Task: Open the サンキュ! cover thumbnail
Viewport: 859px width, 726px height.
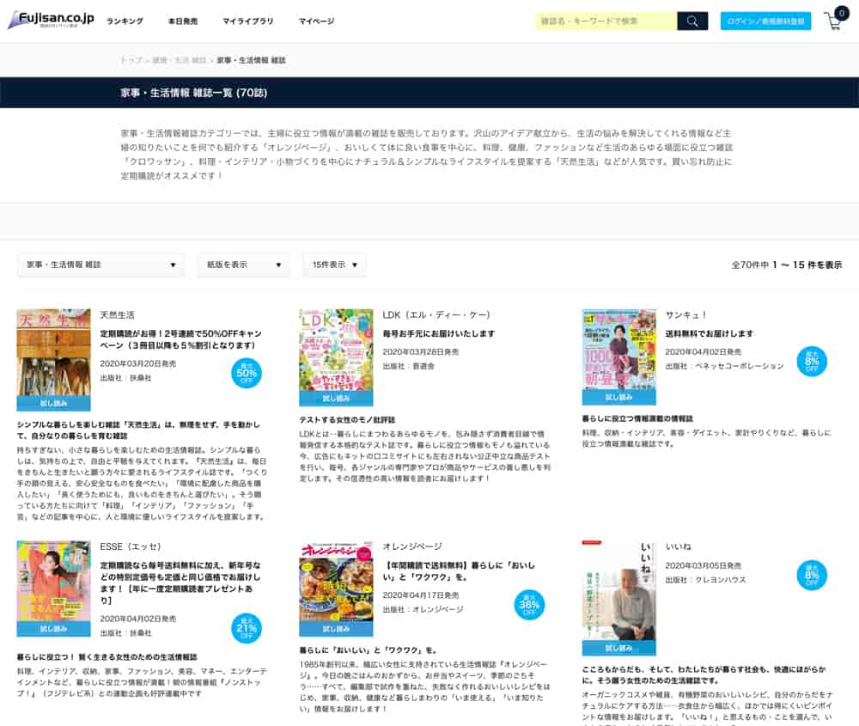Action: coord(618,350)
